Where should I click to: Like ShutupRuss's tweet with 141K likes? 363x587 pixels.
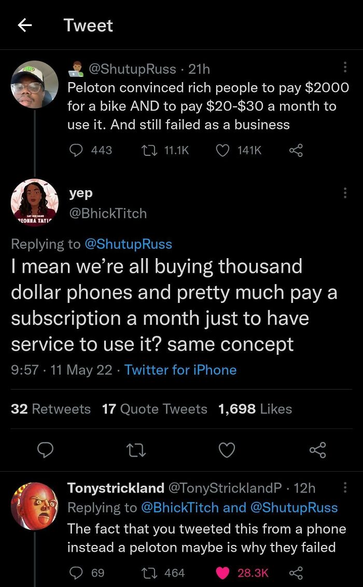coord(222,150)
